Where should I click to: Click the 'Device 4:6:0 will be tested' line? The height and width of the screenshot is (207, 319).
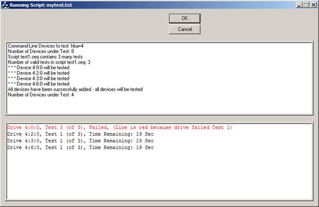click(x=38, y=84)
